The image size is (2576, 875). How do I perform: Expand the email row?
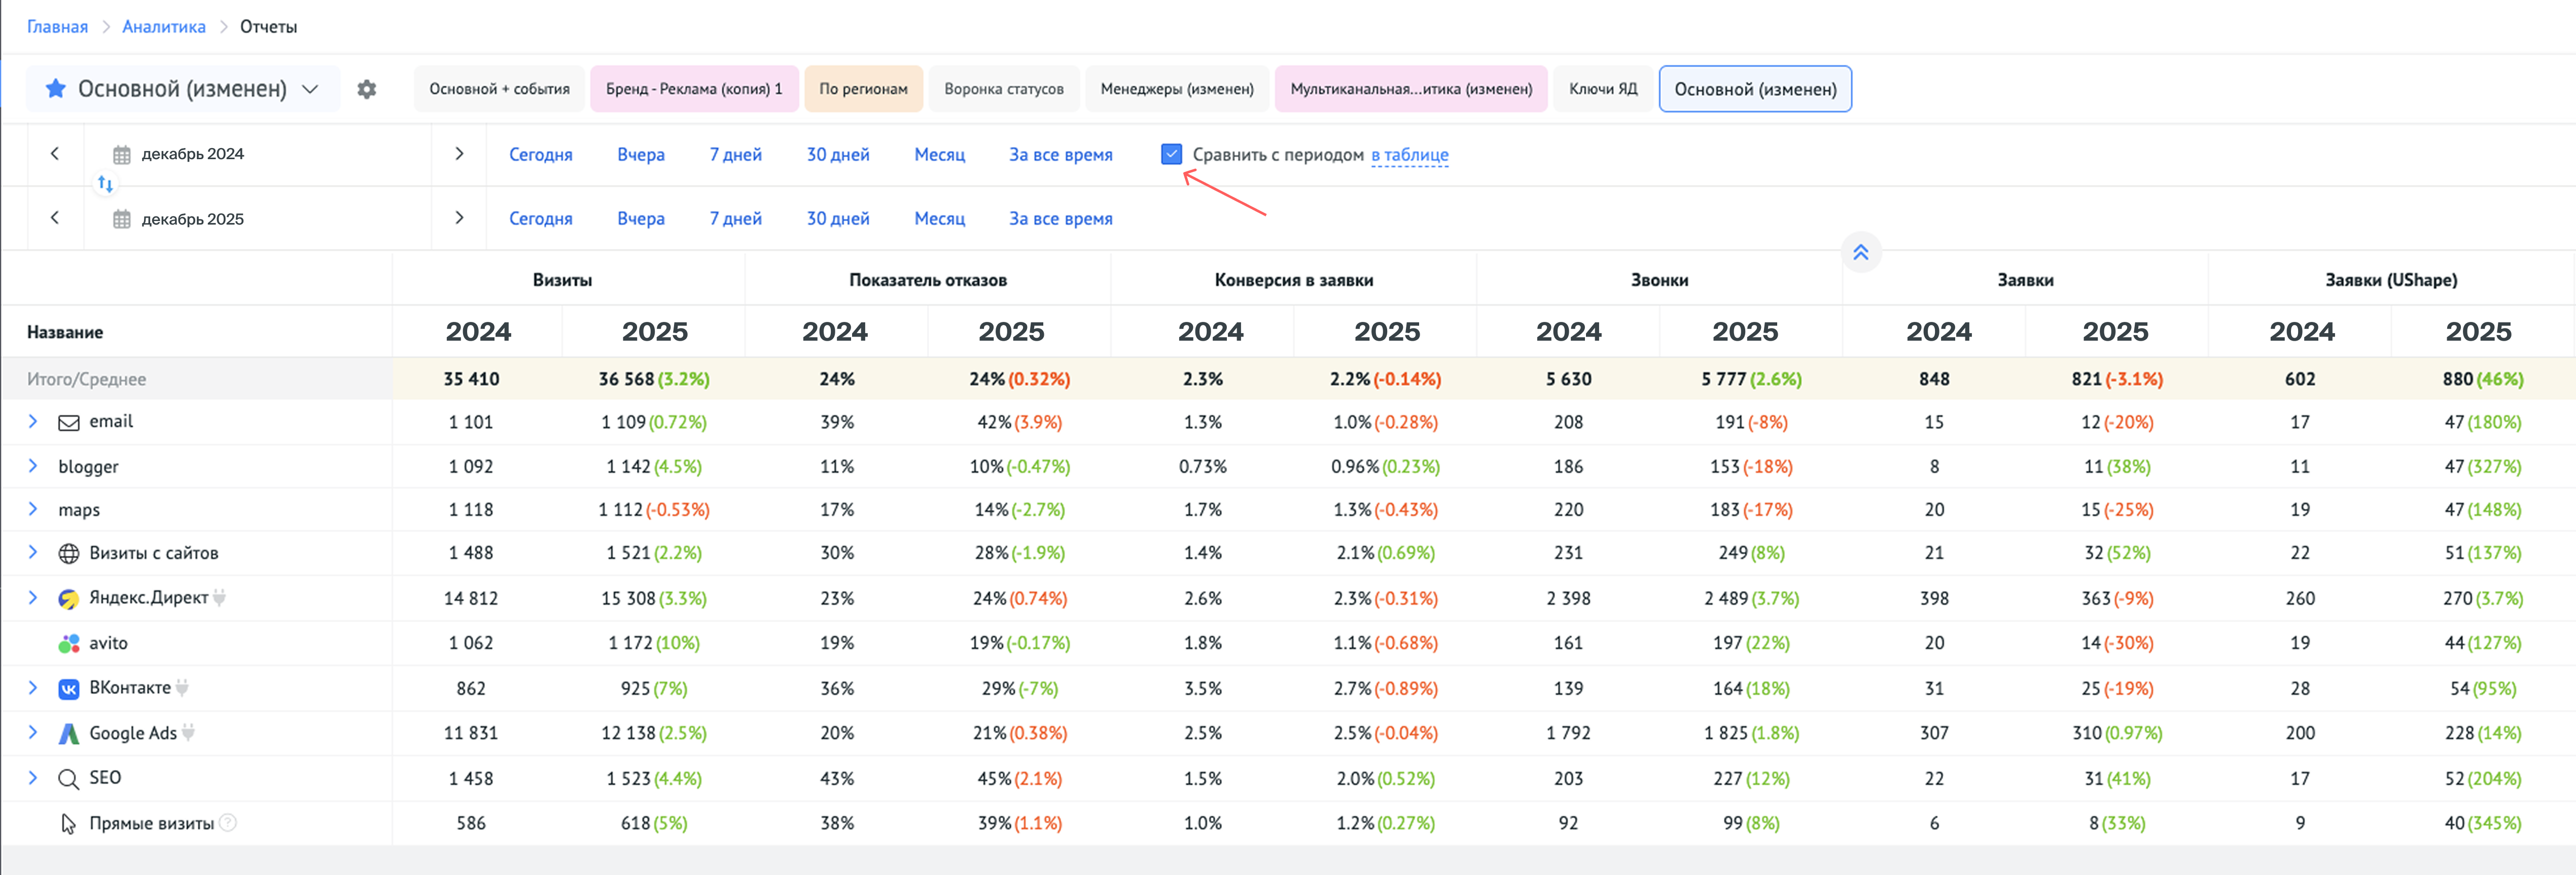(33, 421)
